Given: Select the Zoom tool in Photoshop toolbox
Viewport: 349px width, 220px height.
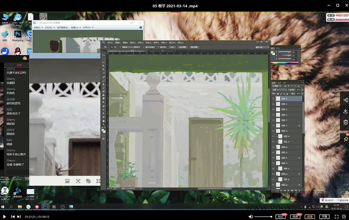Looking at the screenshot, I should click(x=103, y=124).
